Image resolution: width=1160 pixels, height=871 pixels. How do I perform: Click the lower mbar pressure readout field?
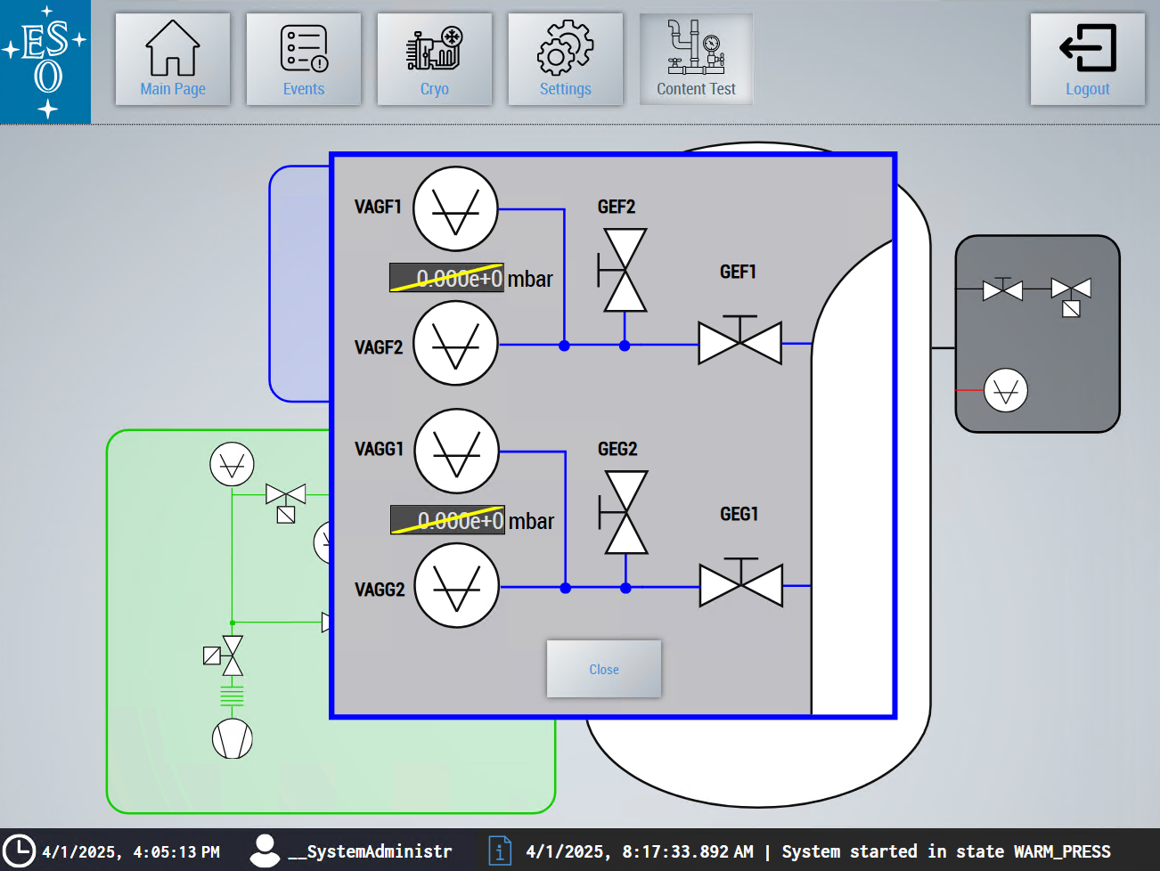pyautogui.click(x=447, y=520)
